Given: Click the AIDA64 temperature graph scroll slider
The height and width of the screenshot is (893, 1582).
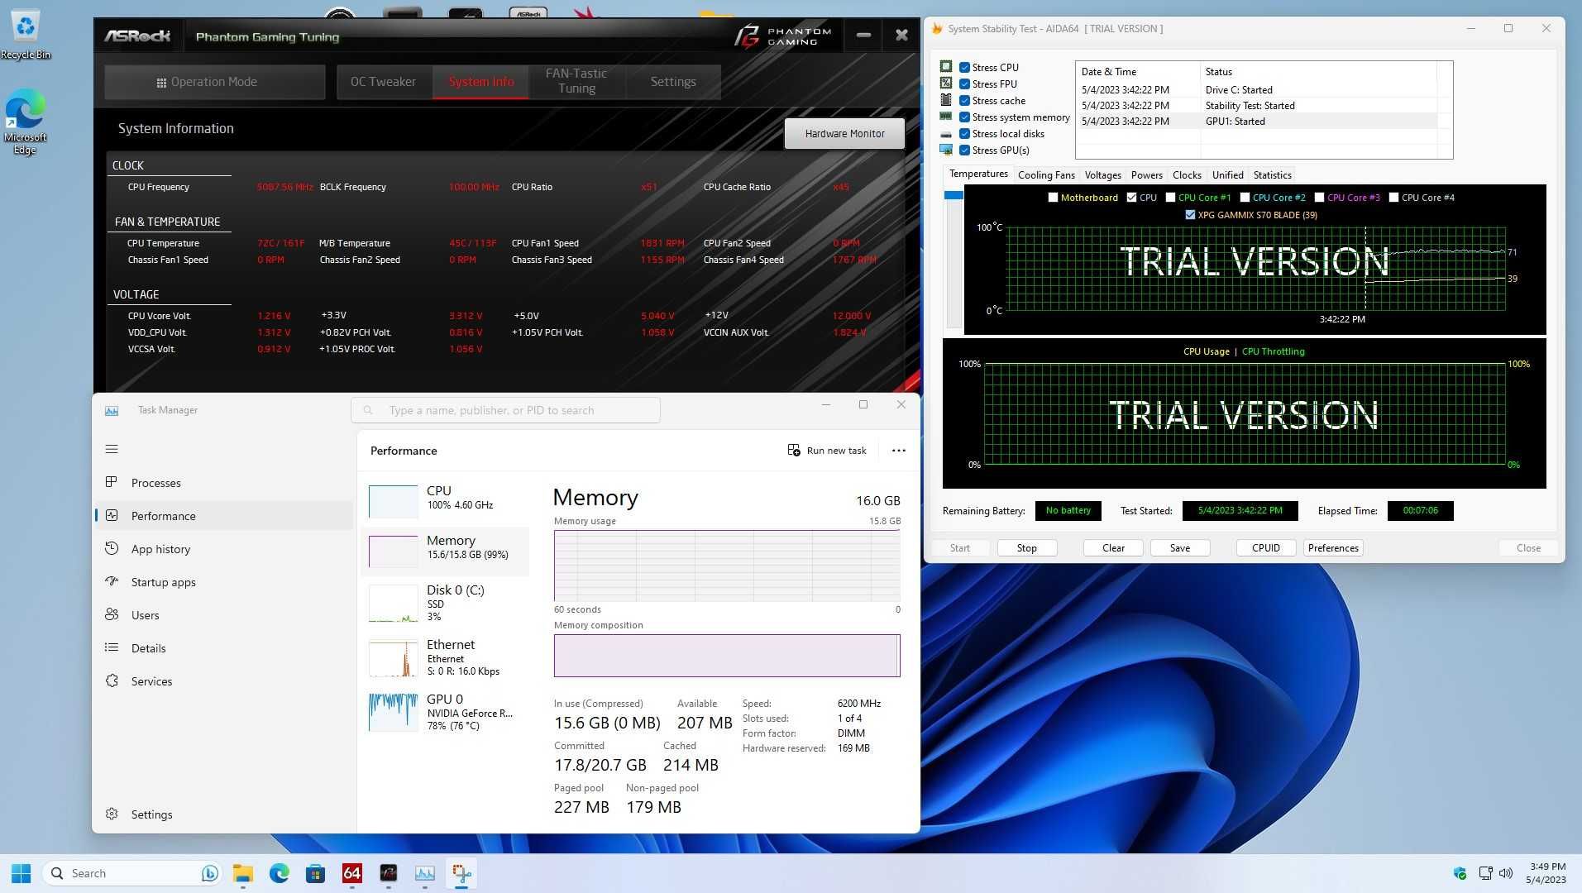Looking at the screenshot, I should [954, 195].
